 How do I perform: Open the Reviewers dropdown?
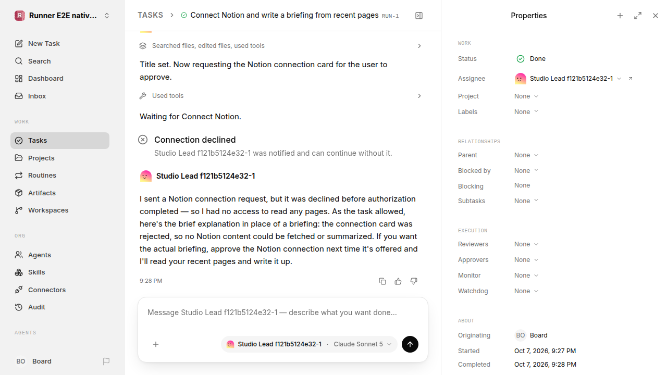click(x=526, y=244)
